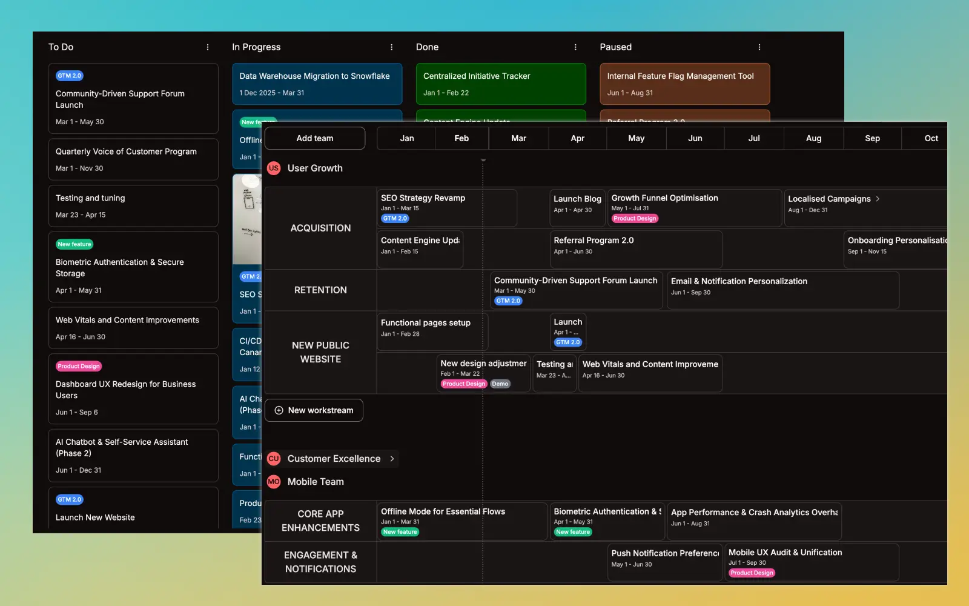Open the Done column options menu
Screen dimensions: 969x606
(x=575, y=47)
